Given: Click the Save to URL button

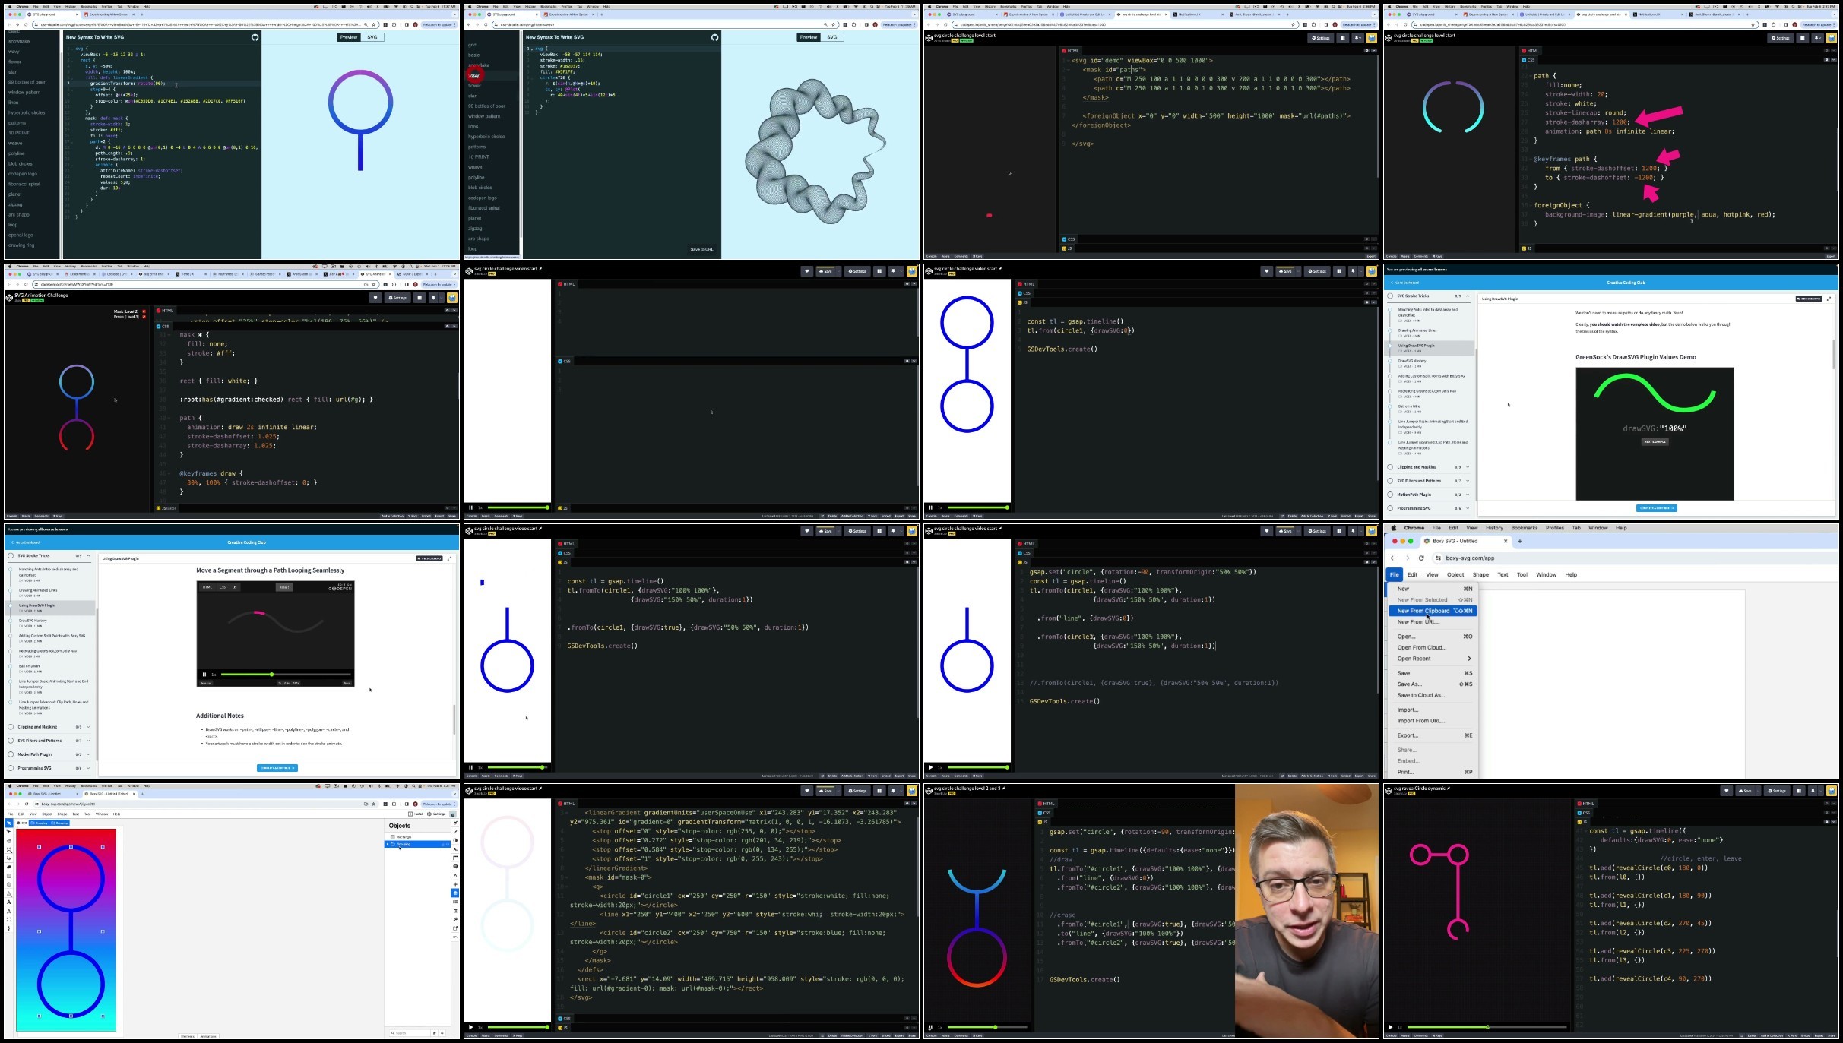Looking at the screenshot, I should 701,249.
